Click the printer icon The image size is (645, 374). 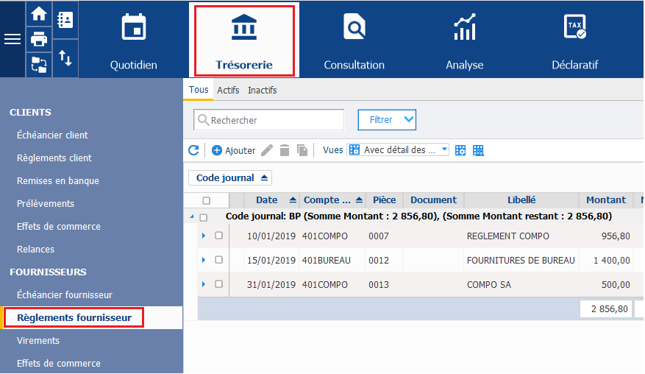[38, 38]
